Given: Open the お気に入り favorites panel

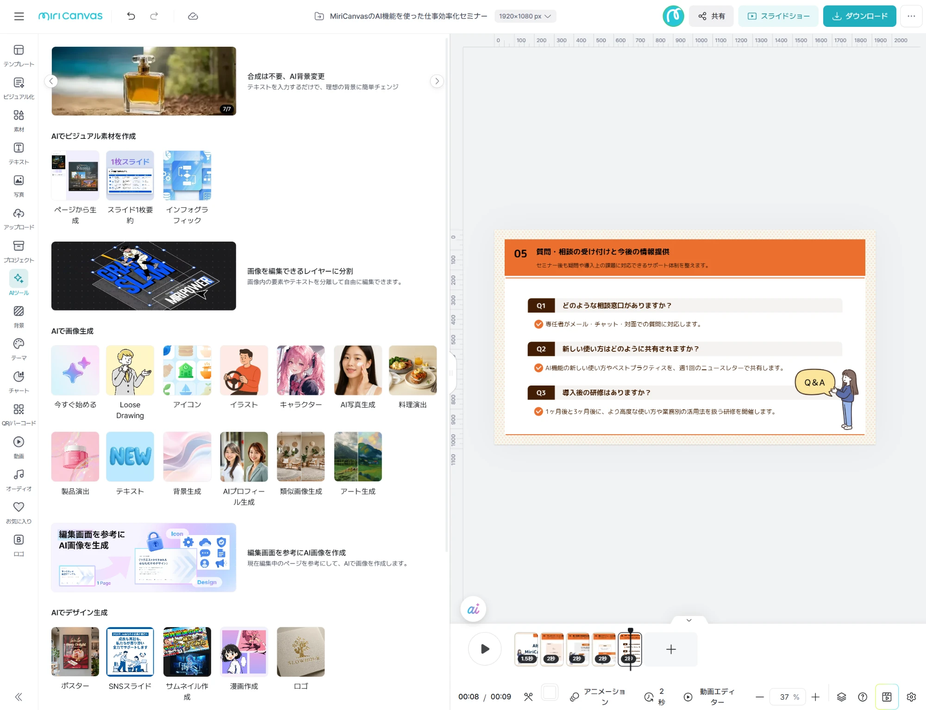Looking at the screenshot, I should (x=19, y=513).
